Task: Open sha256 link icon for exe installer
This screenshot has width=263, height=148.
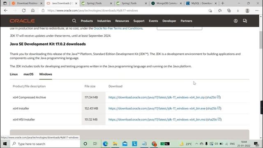Action: click(219, 108)
